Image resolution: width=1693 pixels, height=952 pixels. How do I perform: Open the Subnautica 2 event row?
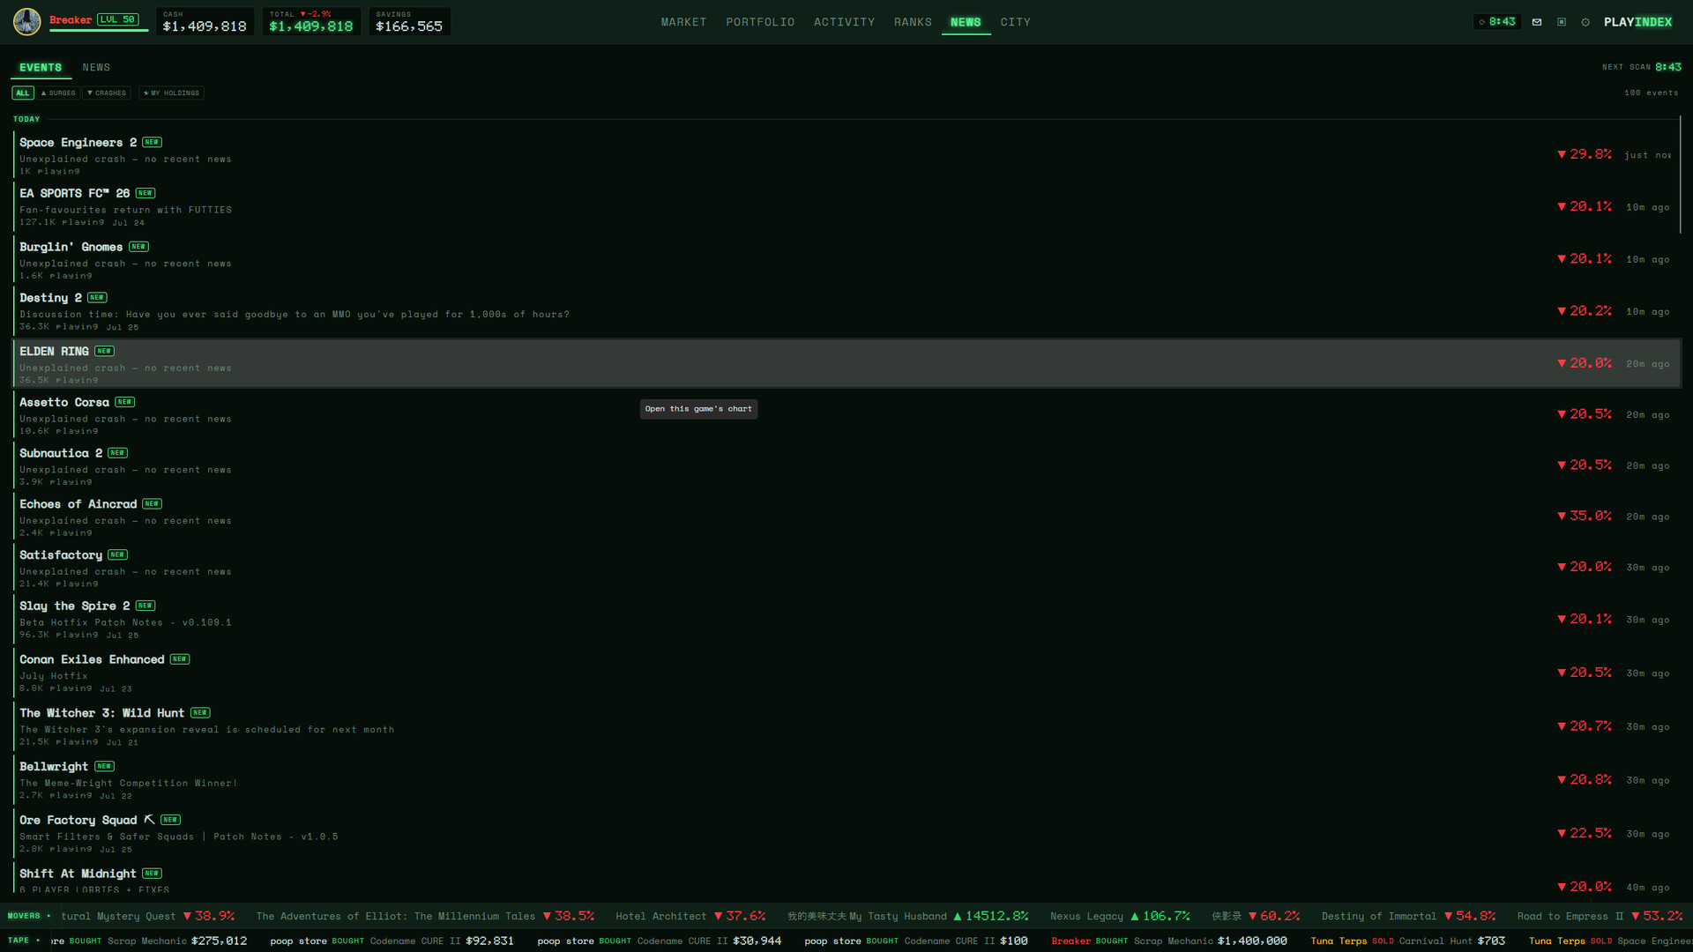click(846, 465)
